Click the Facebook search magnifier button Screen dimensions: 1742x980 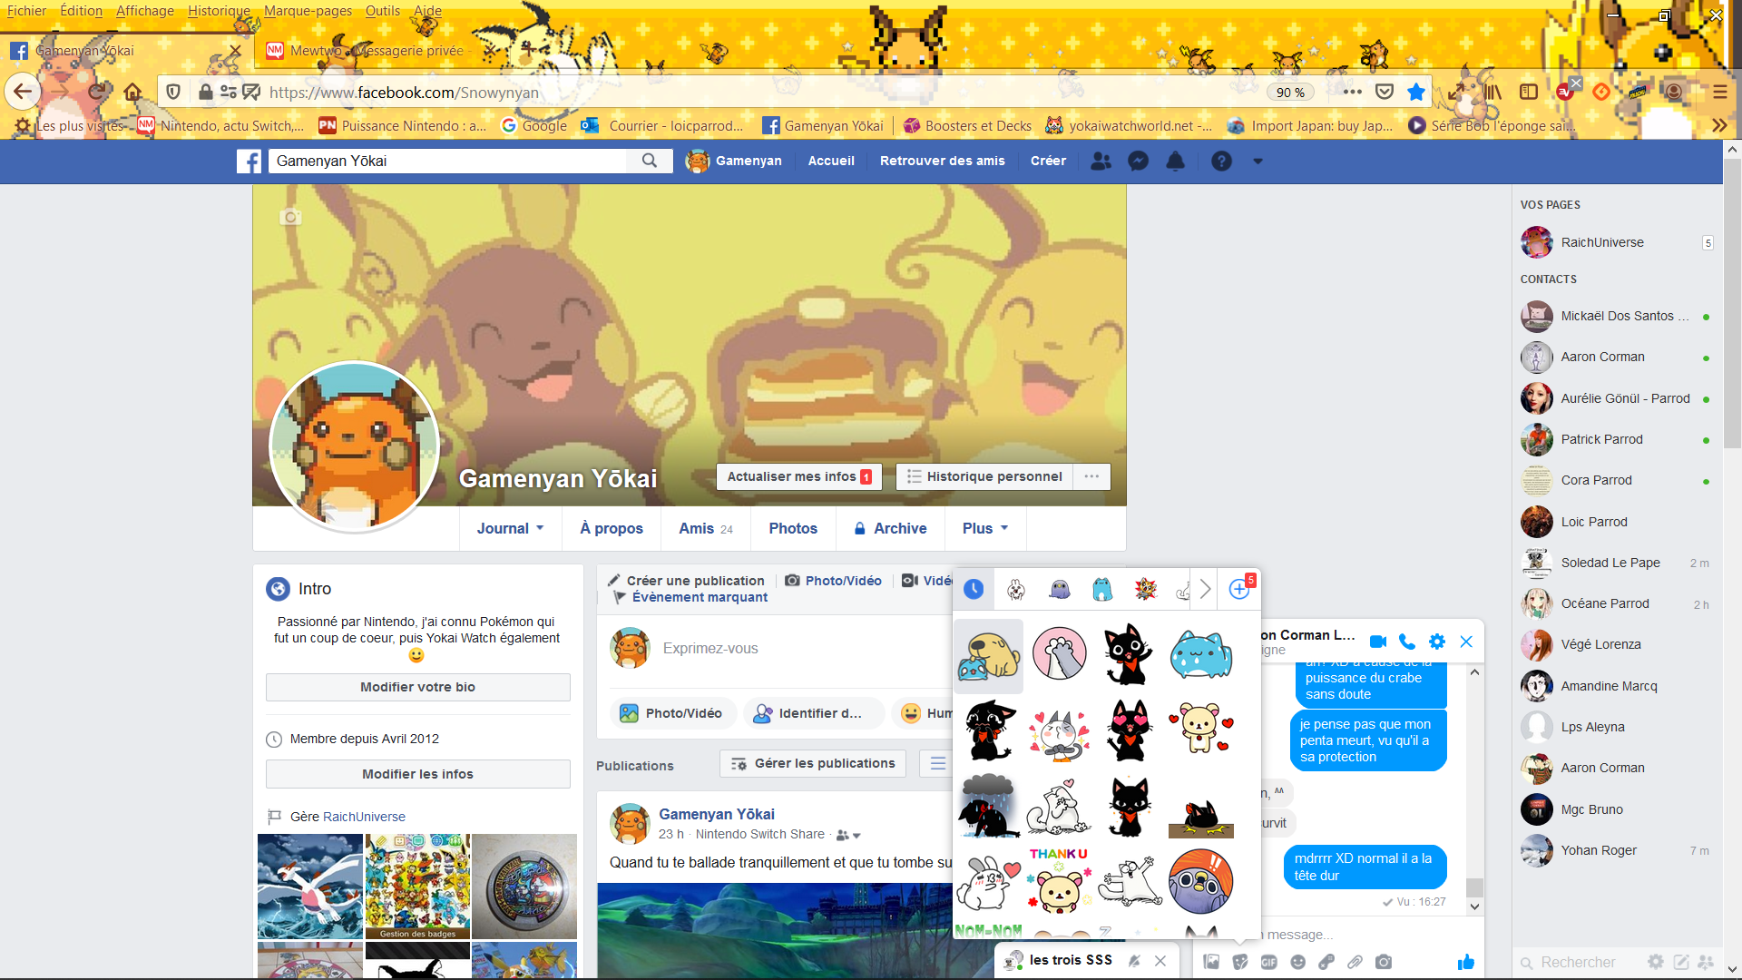pyautogui.click(x=650, y=161)
